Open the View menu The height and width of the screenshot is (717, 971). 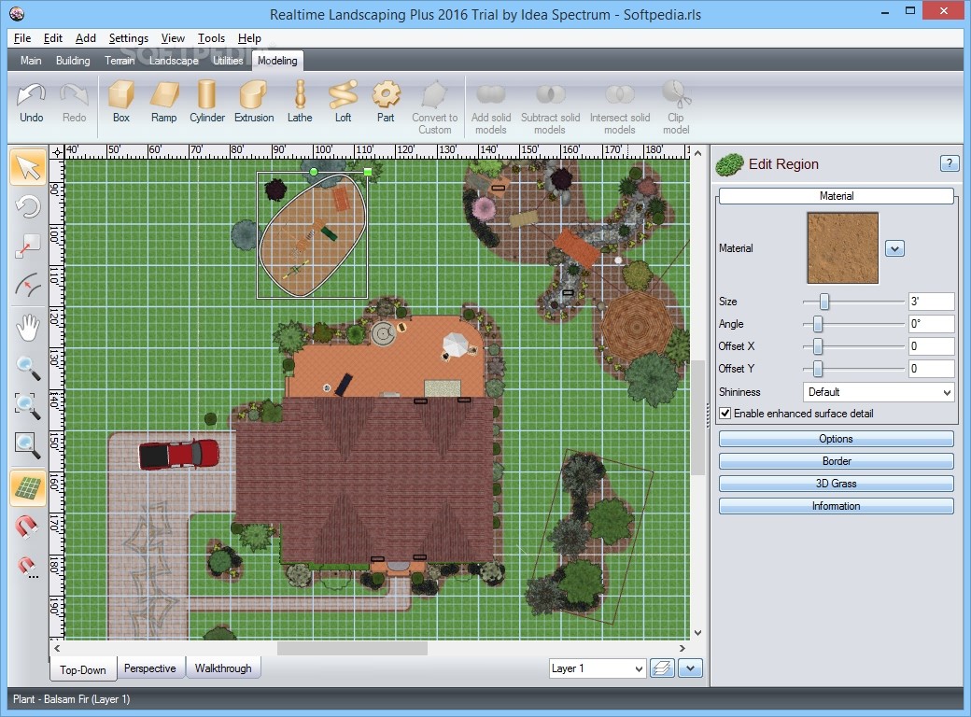point(173,37)
